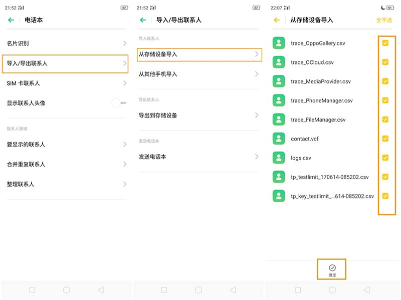The image size is (401, 300).
Task: Tap the green back arrow beside 导入/导出联系人
Action: click(143, 20)
